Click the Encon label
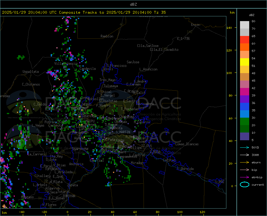The width and height of the screenshot is (267, 216). (196, 25)
